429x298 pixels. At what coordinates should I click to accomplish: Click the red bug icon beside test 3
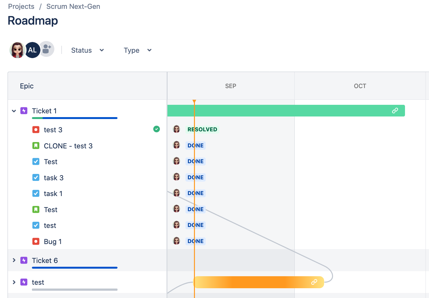[36, 129]
